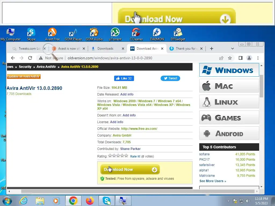Open the DTGadget desktop shortcut
Viewport: 275px width, 206px height.
pyautogui.click(x=178, y=34)
